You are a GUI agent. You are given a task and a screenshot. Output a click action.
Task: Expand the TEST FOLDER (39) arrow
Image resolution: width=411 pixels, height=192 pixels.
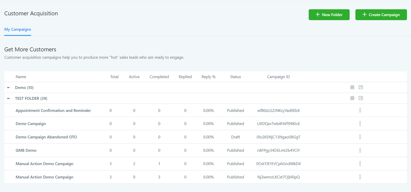pyautogui.click(x=9, y=98)
